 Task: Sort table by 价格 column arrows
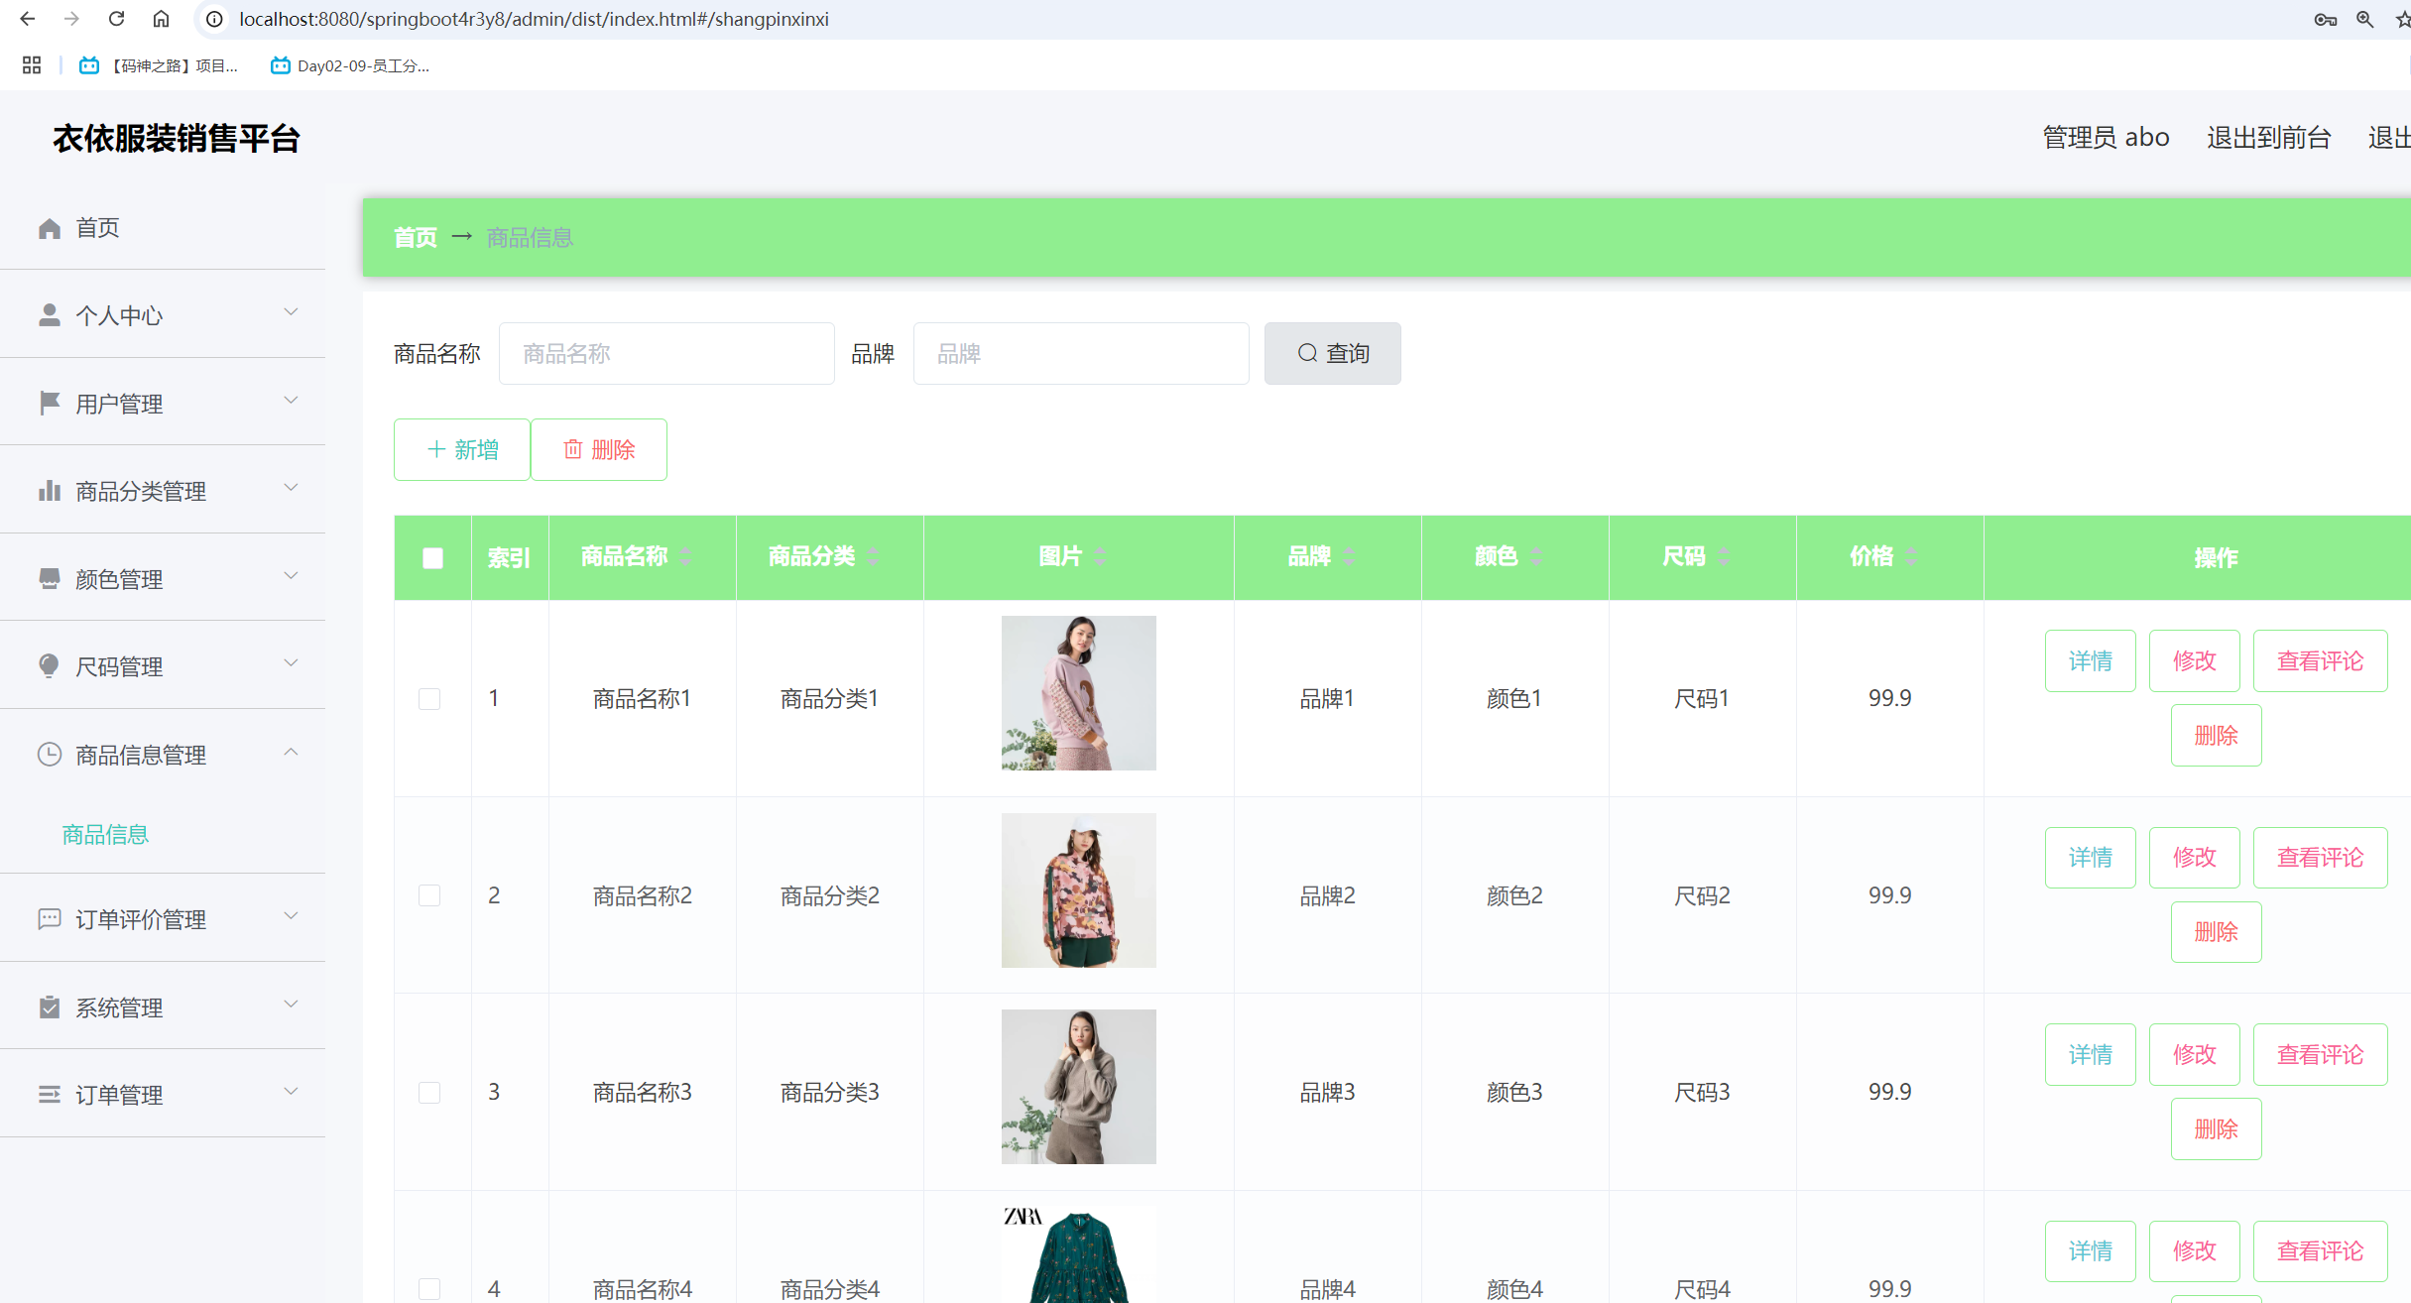coord(1910,555)
